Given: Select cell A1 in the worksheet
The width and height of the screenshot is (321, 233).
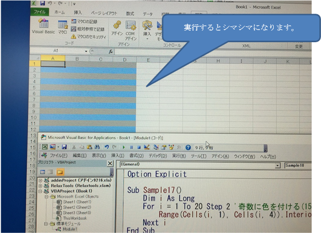Looking at the screenshot, I should point(53,64).
